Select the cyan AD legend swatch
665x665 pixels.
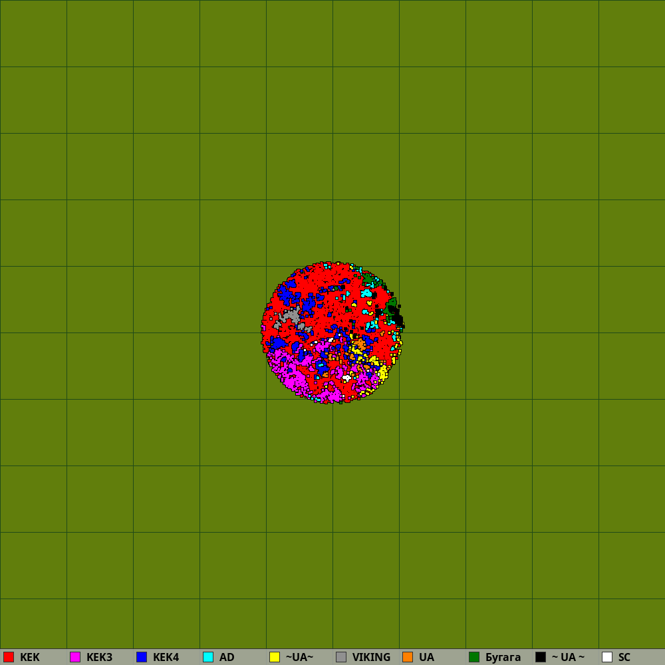coord(208,657)
